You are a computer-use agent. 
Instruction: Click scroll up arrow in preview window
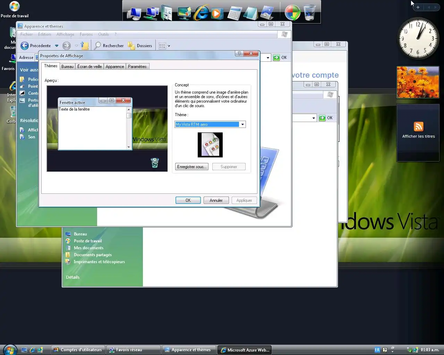click(x=129, y=110)
